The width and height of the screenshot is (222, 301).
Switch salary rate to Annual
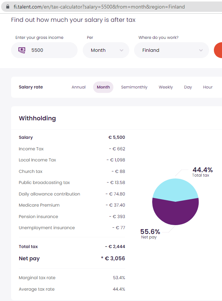pyautogui.click(x=79, y=87)
